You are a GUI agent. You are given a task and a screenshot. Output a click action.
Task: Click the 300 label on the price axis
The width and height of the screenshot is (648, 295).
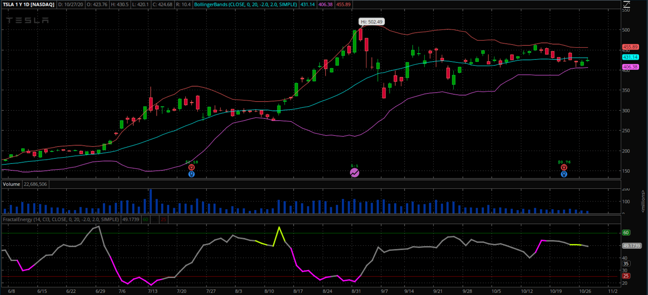(626, 110)
